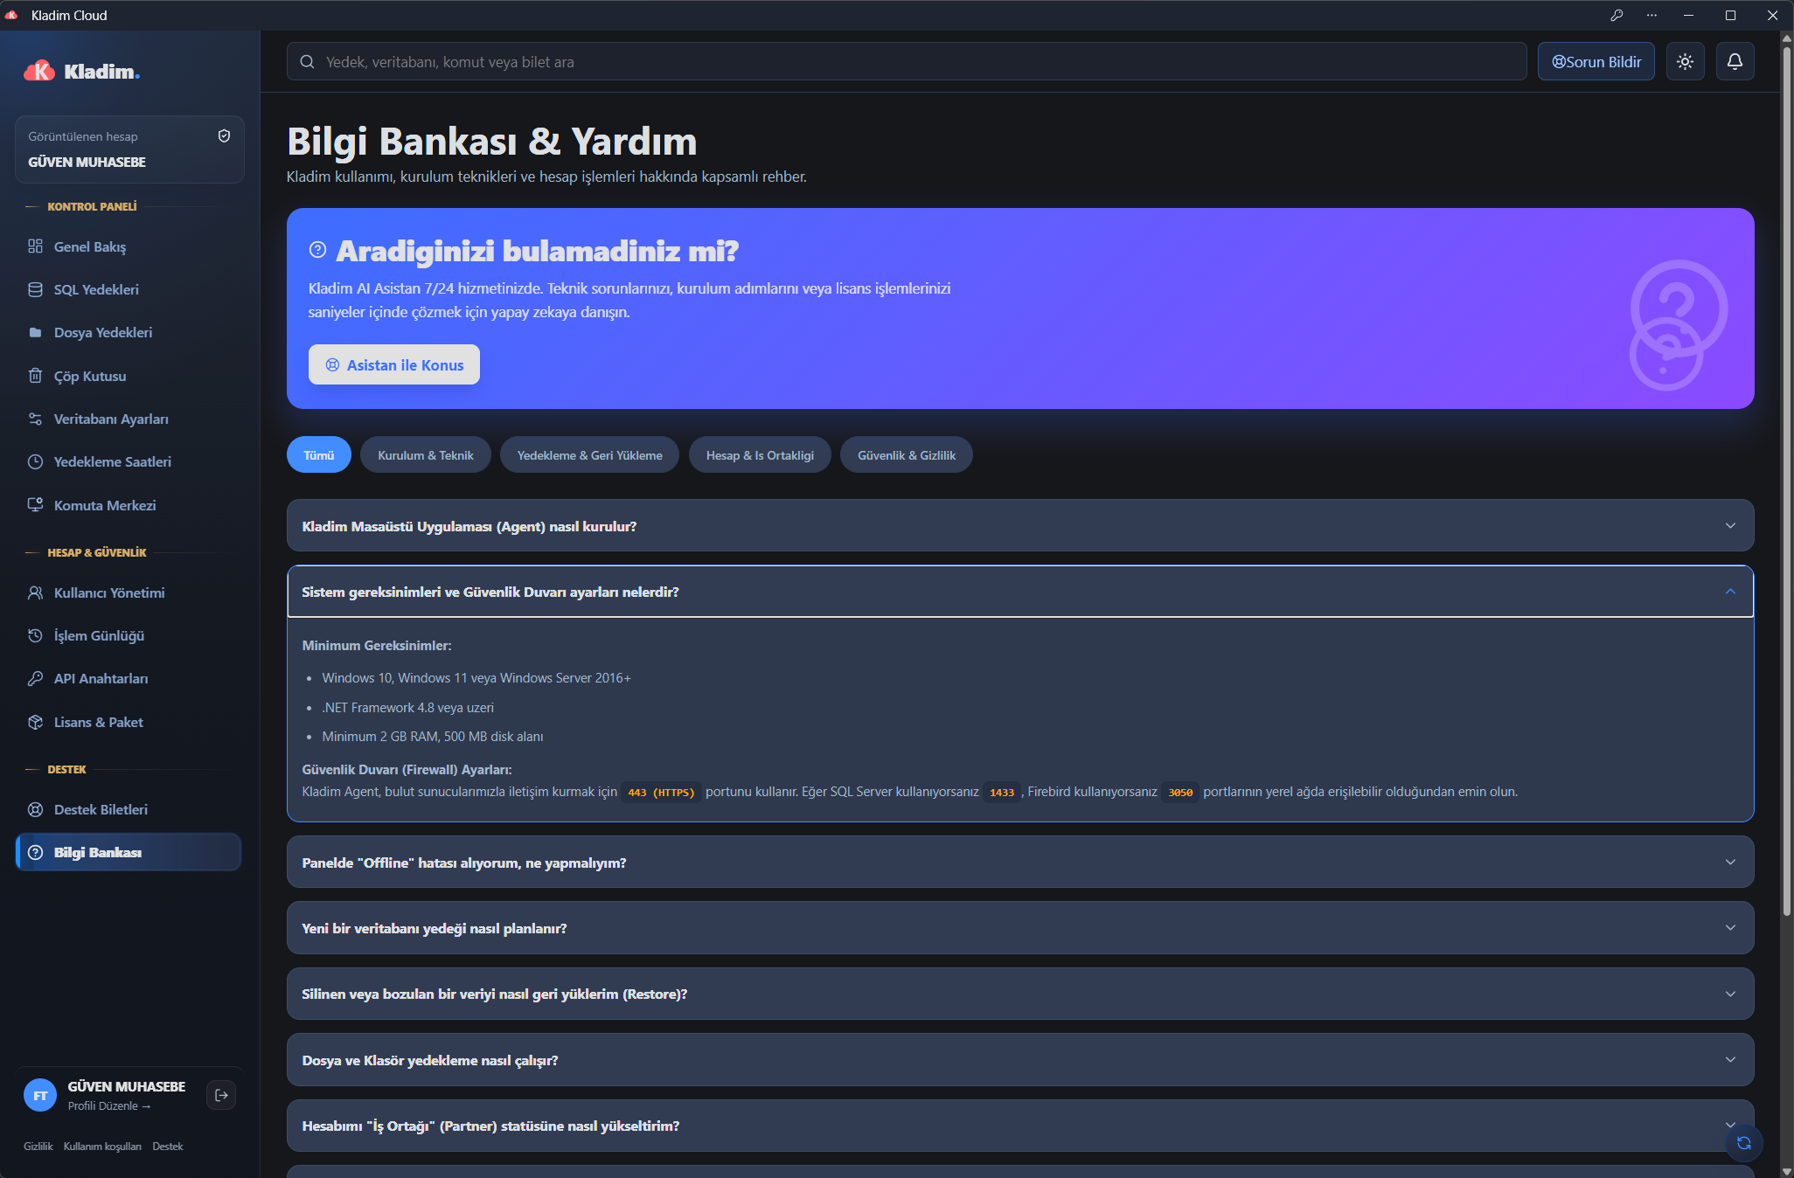Click the Asistan ile Konus button
The width and height of the screenshot is (1794, 1178).
pyautogui.click(x=394, y=364)
